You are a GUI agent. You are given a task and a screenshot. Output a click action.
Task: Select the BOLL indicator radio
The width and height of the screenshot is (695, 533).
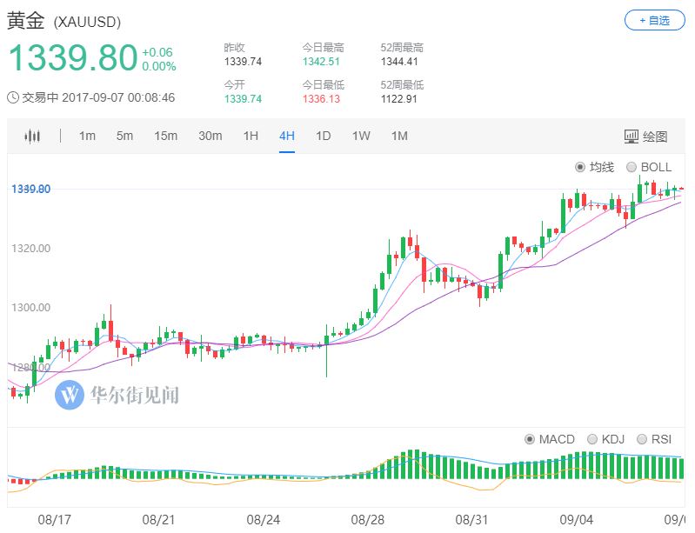(x=632, y=167)
